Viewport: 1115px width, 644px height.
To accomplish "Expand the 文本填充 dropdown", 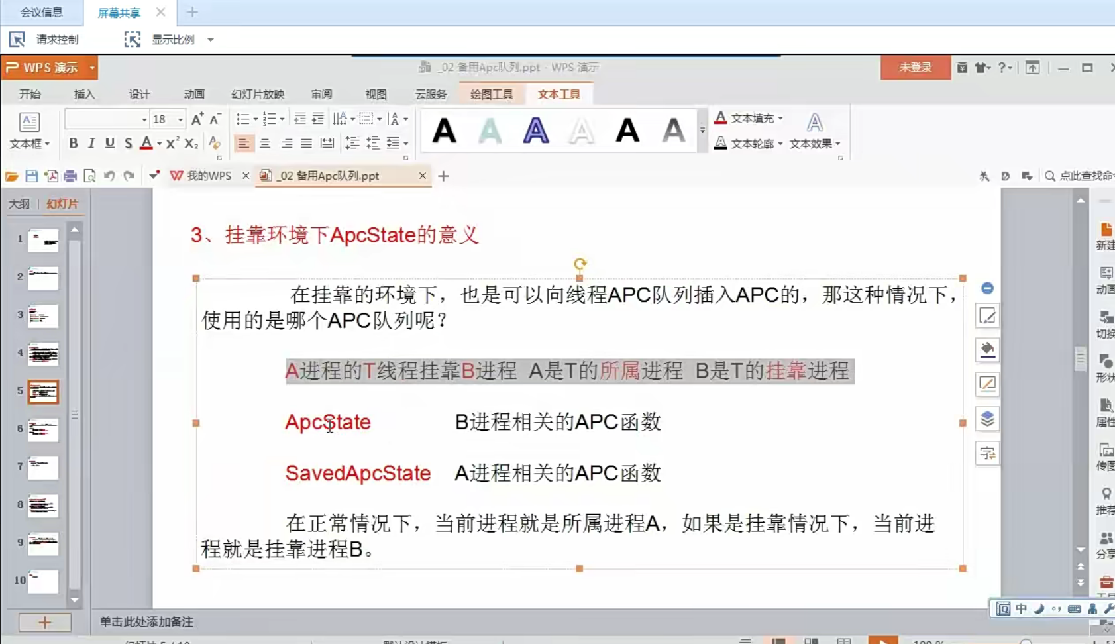I will coord(780,119).
